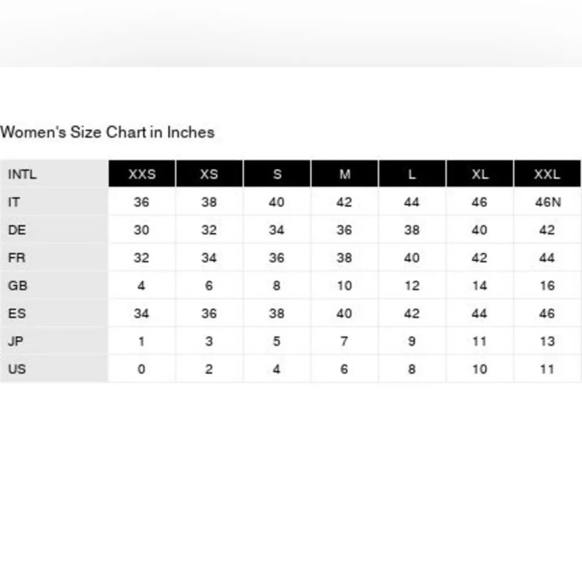Click the INTL row label
Viewport: 582px width, 582px height.
click(x=22, y=174)
